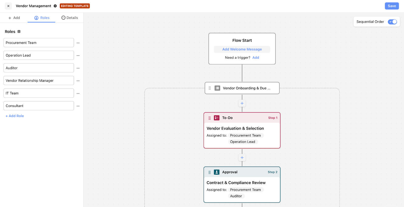The image size is (404, 207).
Task: Click the Save button
Action: (x=392, y=6)
